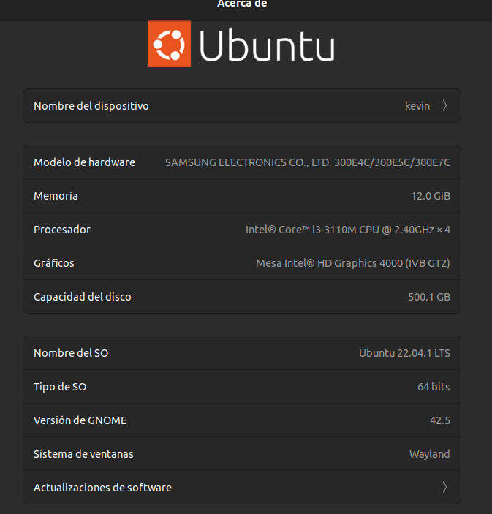Expand the Actualizaciones de software chevron
Image resolution: width=492 pixels, height=514 pixels.
click(444, 488)
